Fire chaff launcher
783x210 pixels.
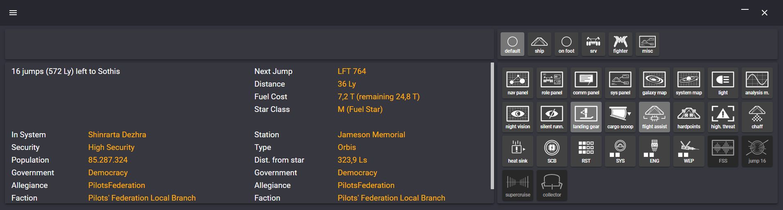[x=757, y=117]
